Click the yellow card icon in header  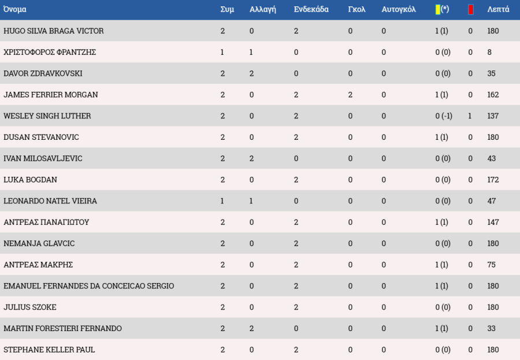[438, 10]
